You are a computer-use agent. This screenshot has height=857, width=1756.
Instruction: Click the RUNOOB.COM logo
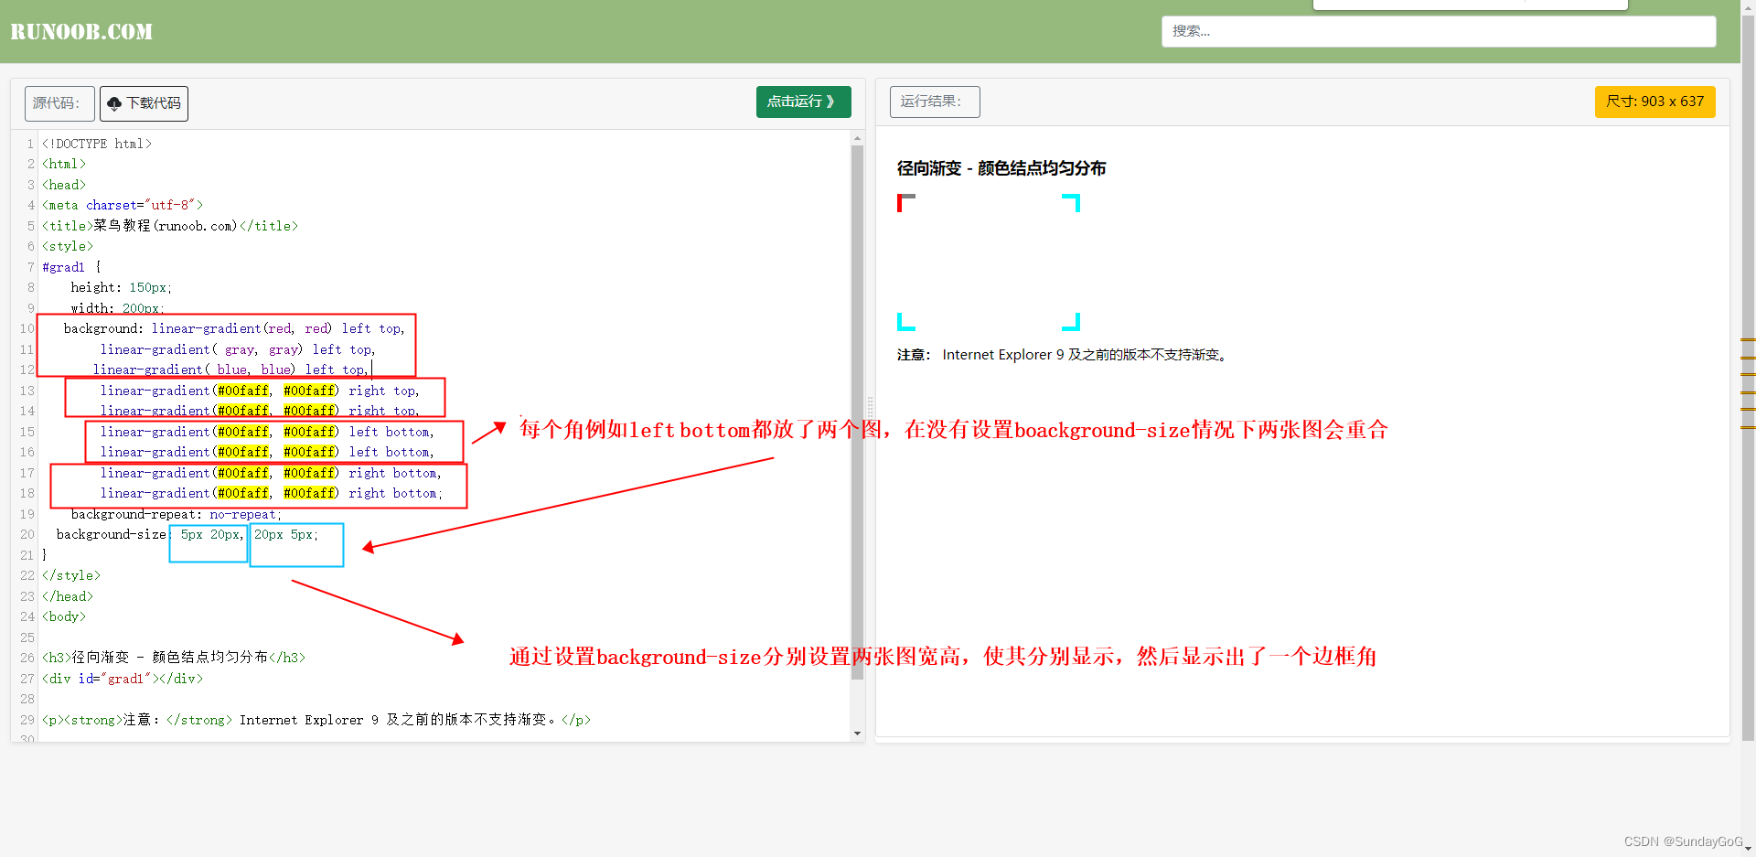[x=81, y=31]
